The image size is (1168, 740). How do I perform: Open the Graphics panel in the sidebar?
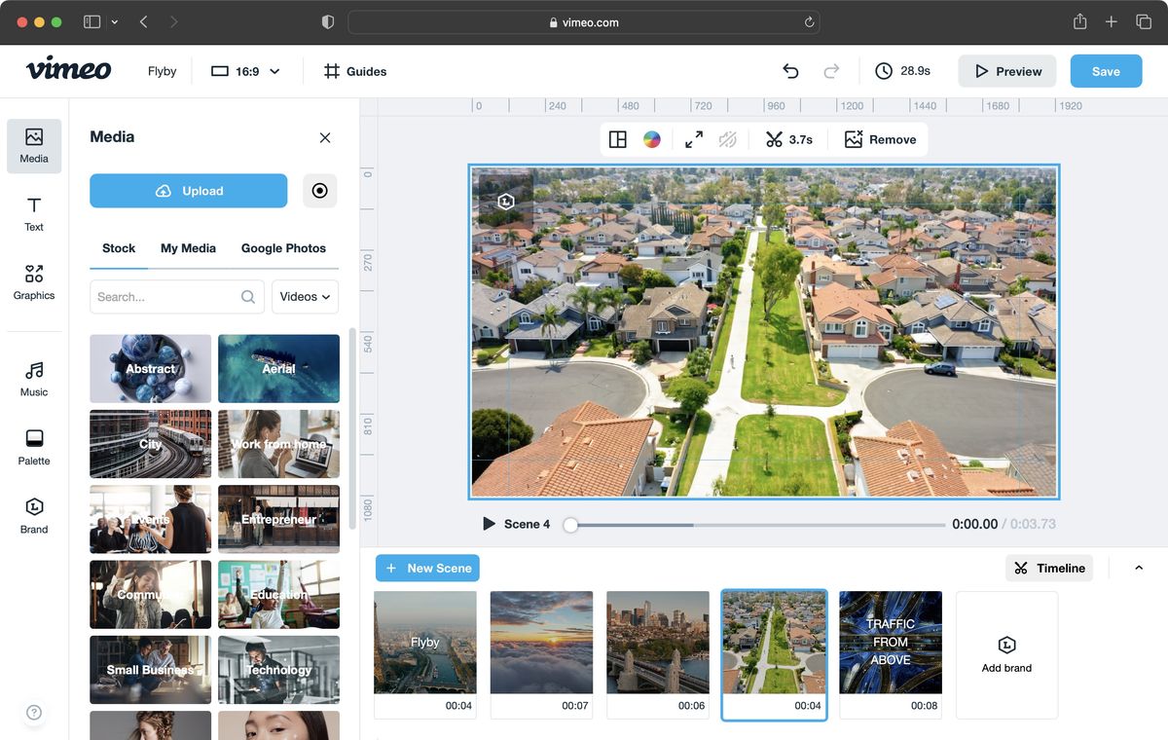34,282
